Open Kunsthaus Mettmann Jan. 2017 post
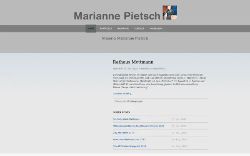The image size is (250, 156). [129, 140]
